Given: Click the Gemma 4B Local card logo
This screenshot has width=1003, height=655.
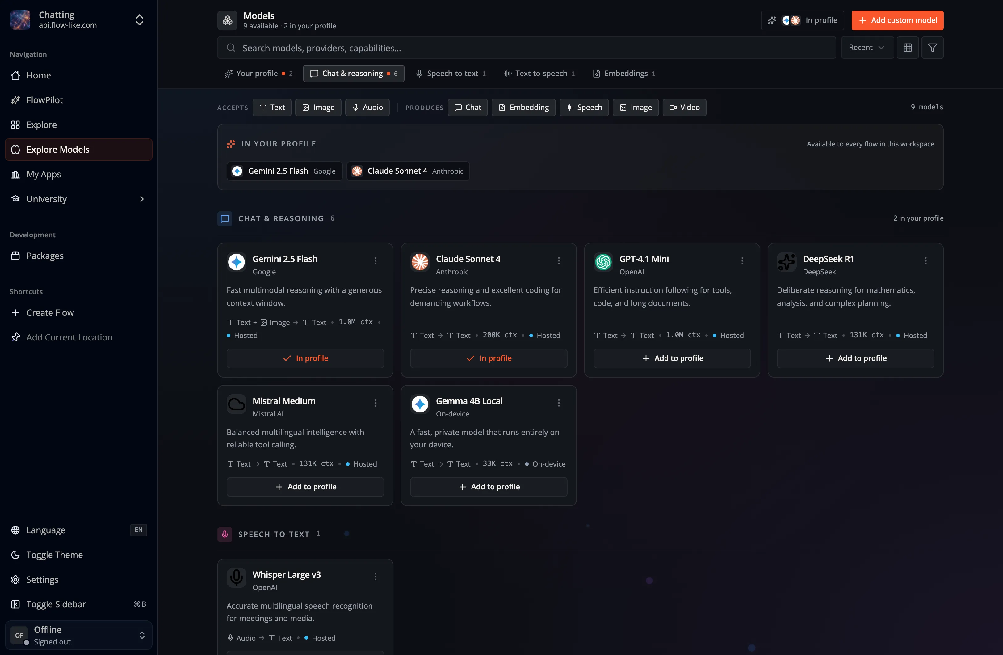Looking at the screenshot, I should pos(420,404).
